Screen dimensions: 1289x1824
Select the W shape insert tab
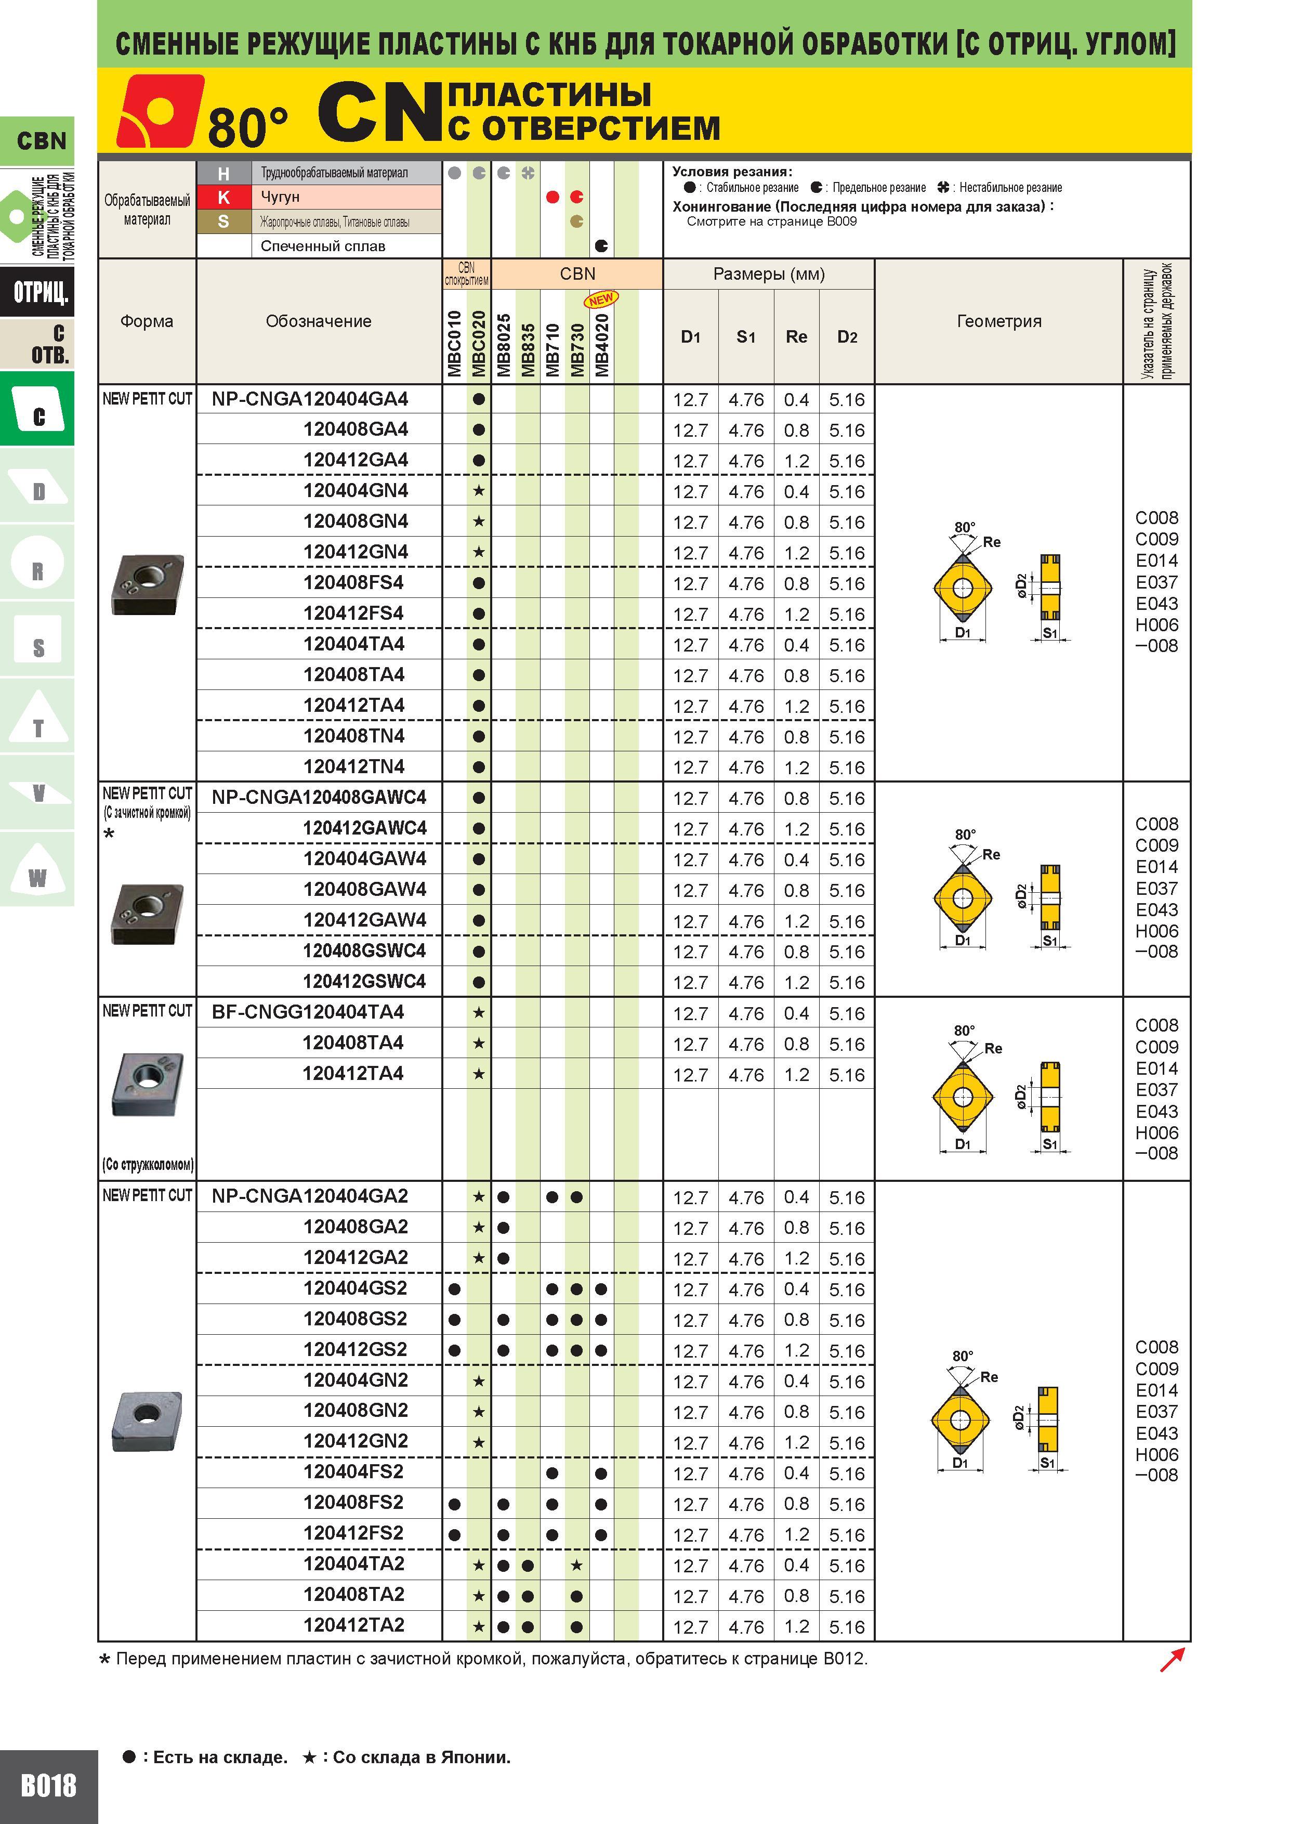[x=37, y=869]
